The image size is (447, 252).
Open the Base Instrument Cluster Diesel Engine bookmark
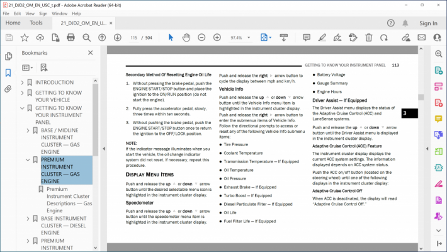tap(64, 226)
